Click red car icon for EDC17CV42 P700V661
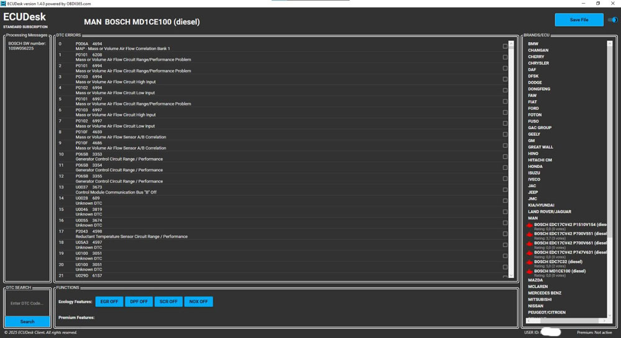The image size is (621, 338). [530, 244]
